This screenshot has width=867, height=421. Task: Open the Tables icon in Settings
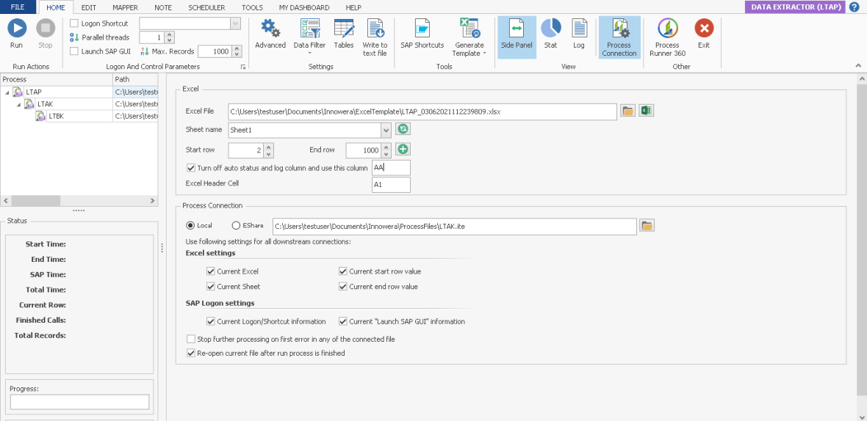point(343,29)
